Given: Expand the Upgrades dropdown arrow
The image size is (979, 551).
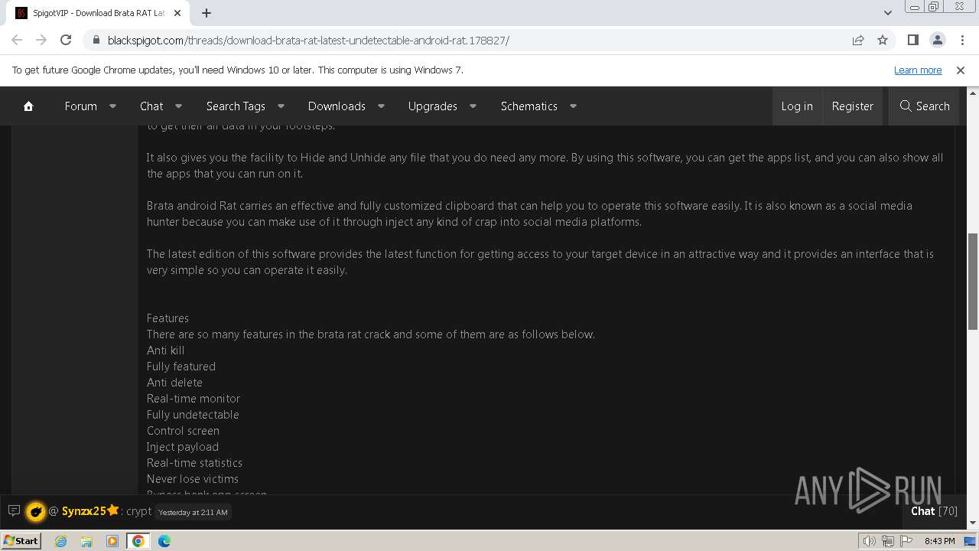Looking at the screenshot, I should pyautogui.click(x=473, y=106).
